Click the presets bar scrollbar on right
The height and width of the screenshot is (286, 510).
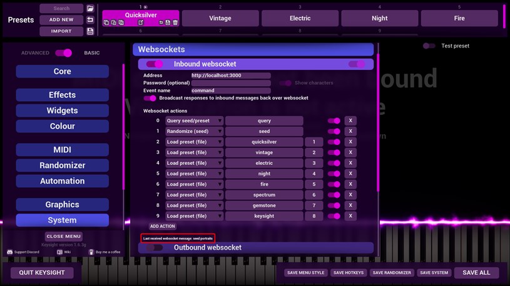pos(504,17)
